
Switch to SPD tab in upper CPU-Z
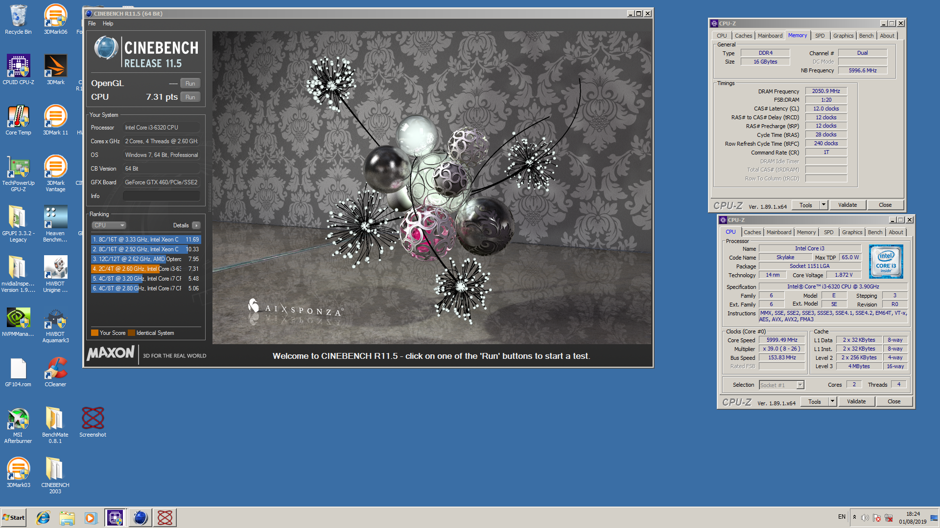[x=820, y=36]
